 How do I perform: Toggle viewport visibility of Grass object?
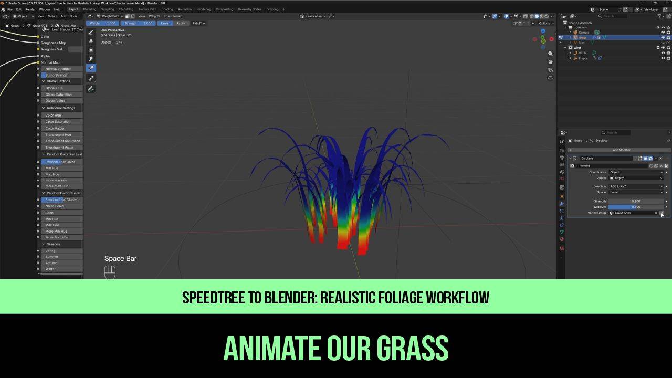(x=663, y=38)
